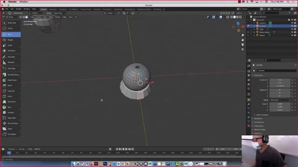
Task: Click the Location Z value field
Action: (x=280, y=86)
